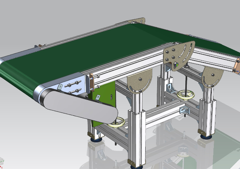Select the yellow handwheel beneath the belt guard
Image resolution: width=240 pixels, height=169 pixels.
click(116, 122)
